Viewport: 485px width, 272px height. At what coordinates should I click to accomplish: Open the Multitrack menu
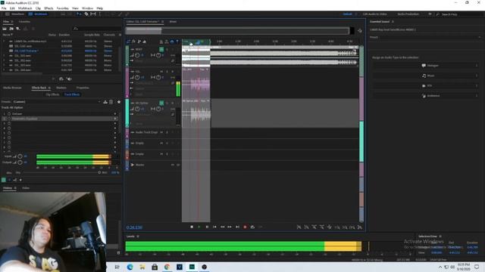pos(25,8)
